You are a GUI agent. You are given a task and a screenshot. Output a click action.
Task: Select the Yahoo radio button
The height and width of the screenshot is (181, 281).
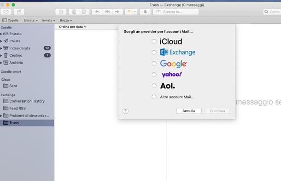[154, 75]
